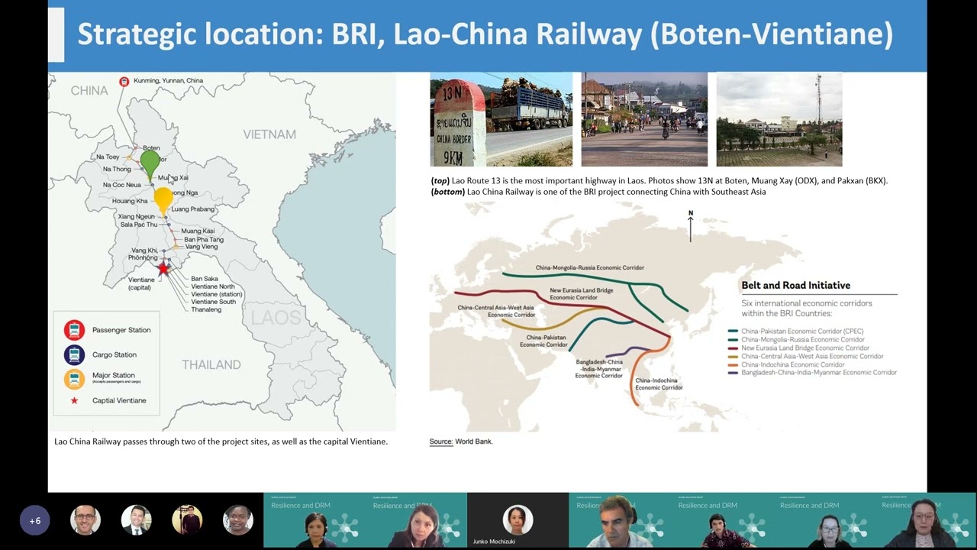
Task: Click the north arrow on the BRI map
Action: (690, 226)
